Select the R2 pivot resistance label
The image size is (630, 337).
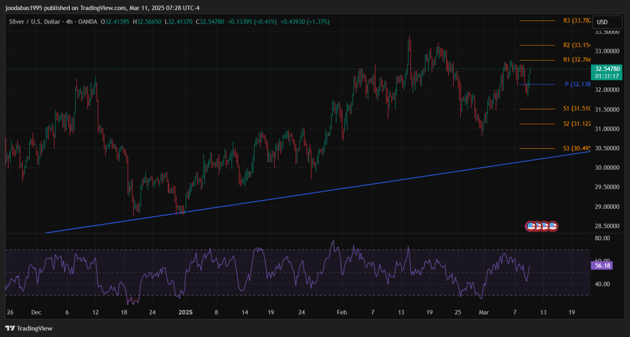point(577,45)
